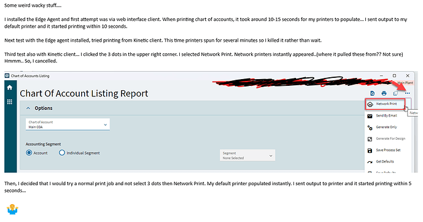
Task: Click the printer icon in toolbar
Action: [x=384, y=93]
